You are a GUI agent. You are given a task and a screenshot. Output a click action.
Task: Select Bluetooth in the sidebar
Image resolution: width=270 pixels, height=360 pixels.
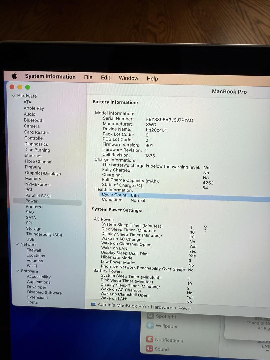pyautogui.click(x=34, y=120)
